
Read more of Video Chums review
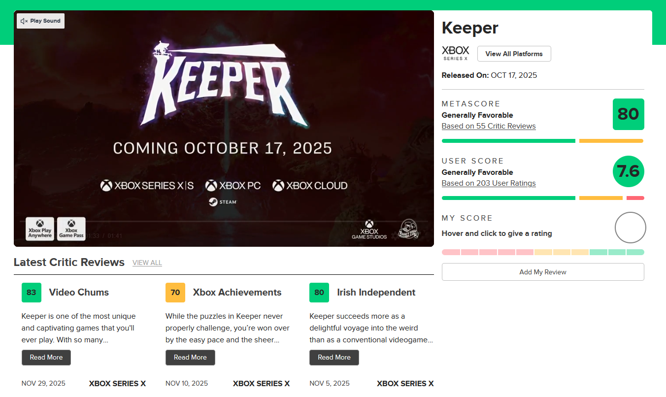pos(46,358)
